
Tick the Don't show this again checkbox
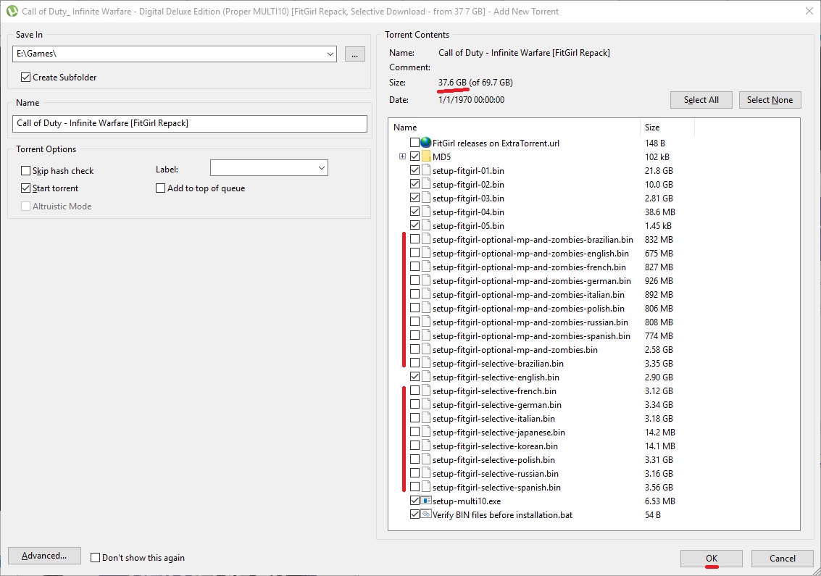click(96, 558)
